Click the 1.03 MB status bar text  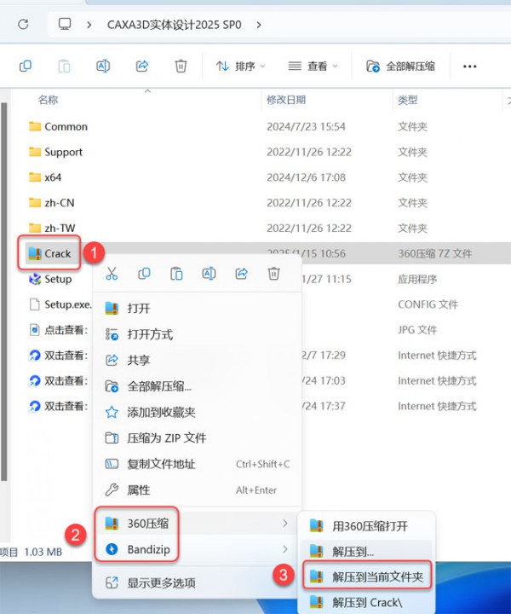43,552
